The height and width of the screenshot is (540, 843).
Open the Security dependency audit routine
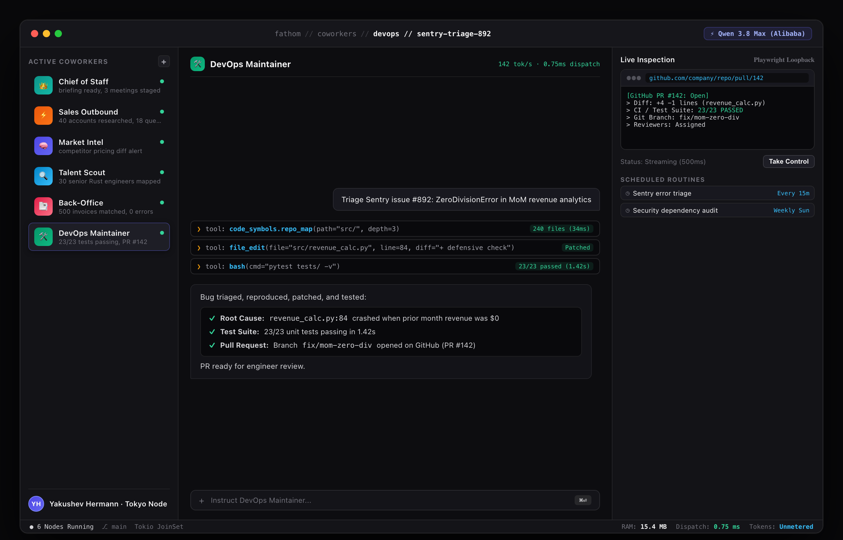tap(717, 210)
